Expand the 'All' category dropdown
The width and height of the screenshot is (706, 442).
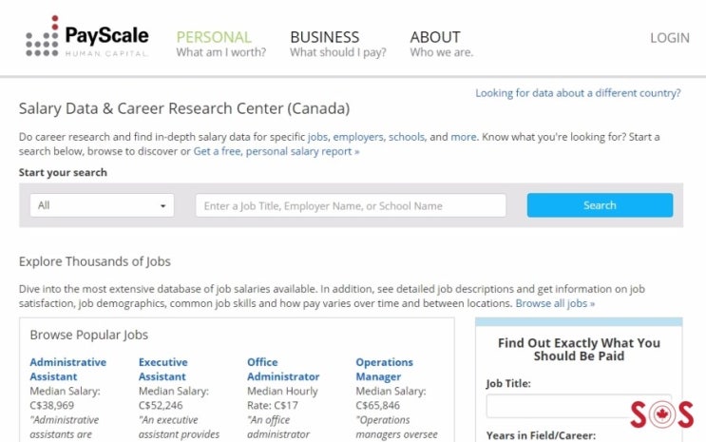pyautogui.click(x=102, y=205)
